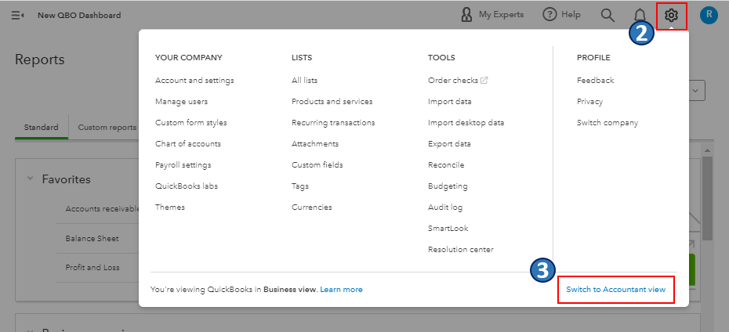Collapse the Favorites section chevron
The width and height of the screenshot is (729, 332).
point(31,179)
